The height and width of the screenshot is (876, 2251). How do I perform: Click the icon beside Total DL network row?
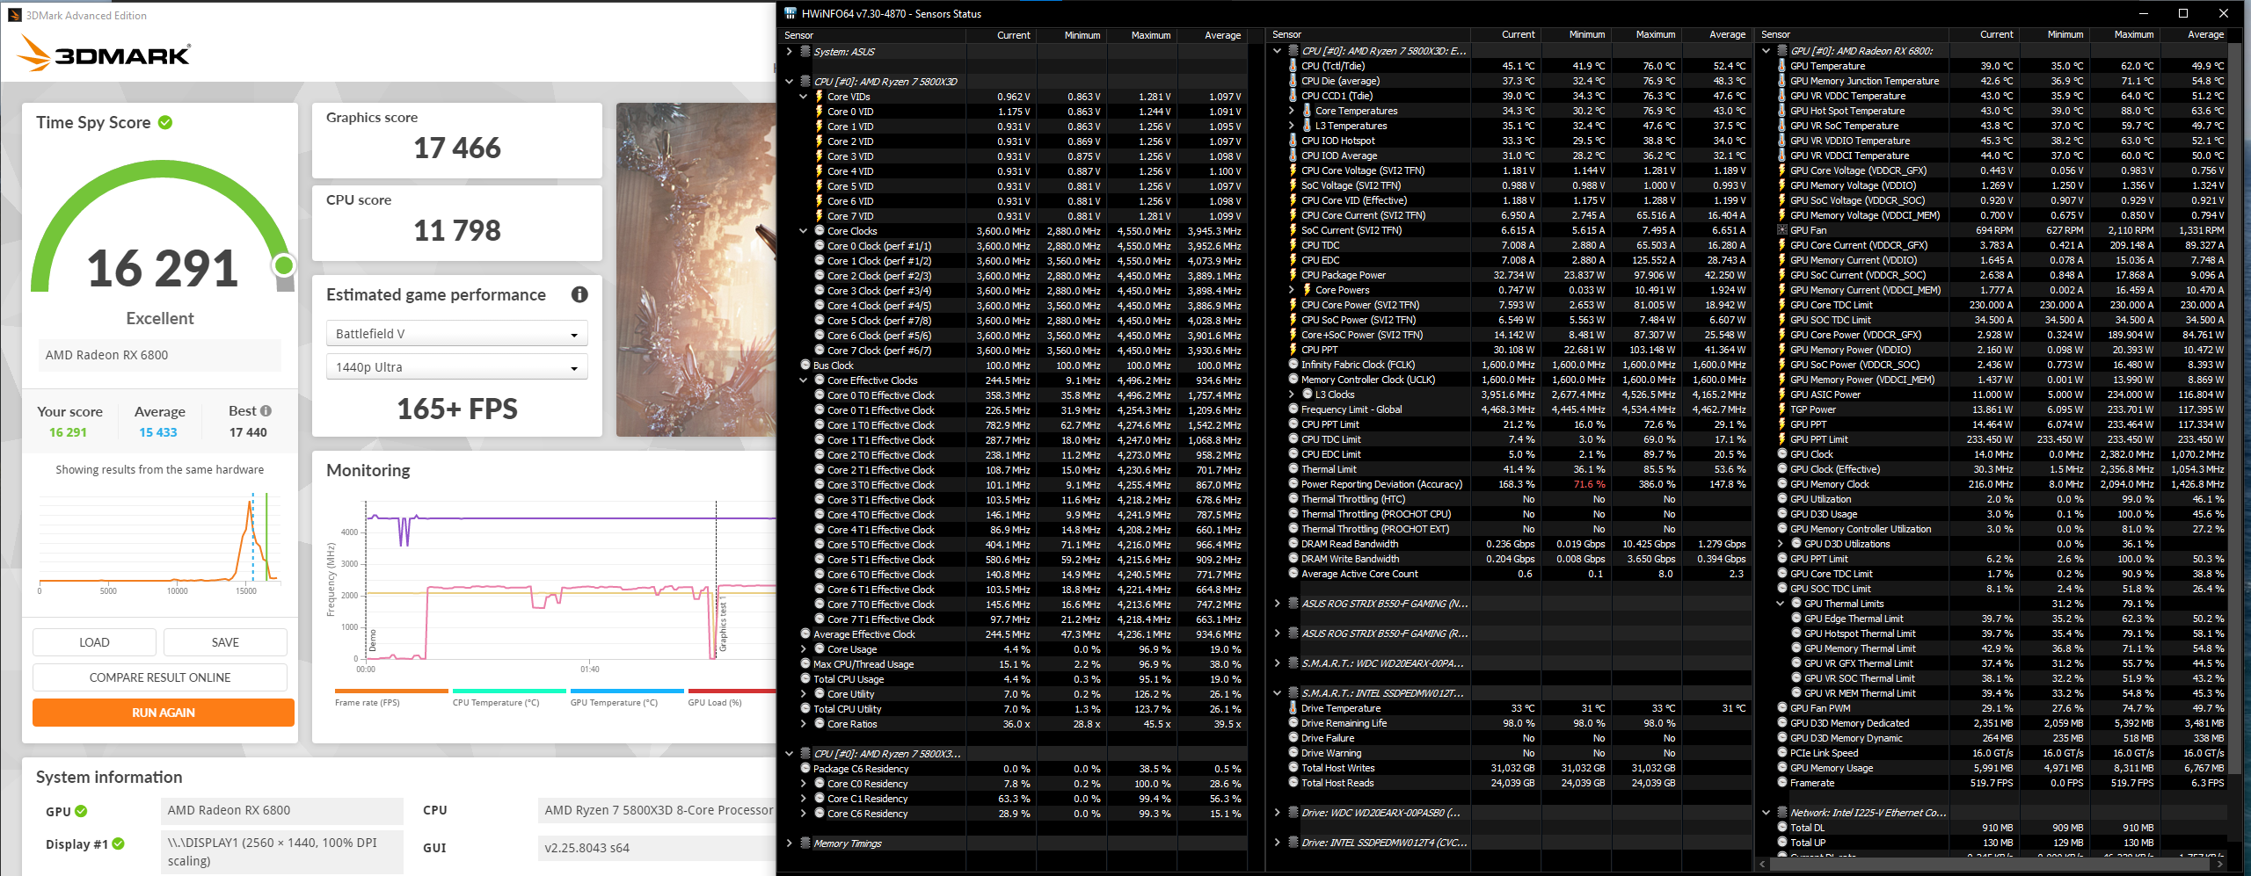pos(1781,828)
